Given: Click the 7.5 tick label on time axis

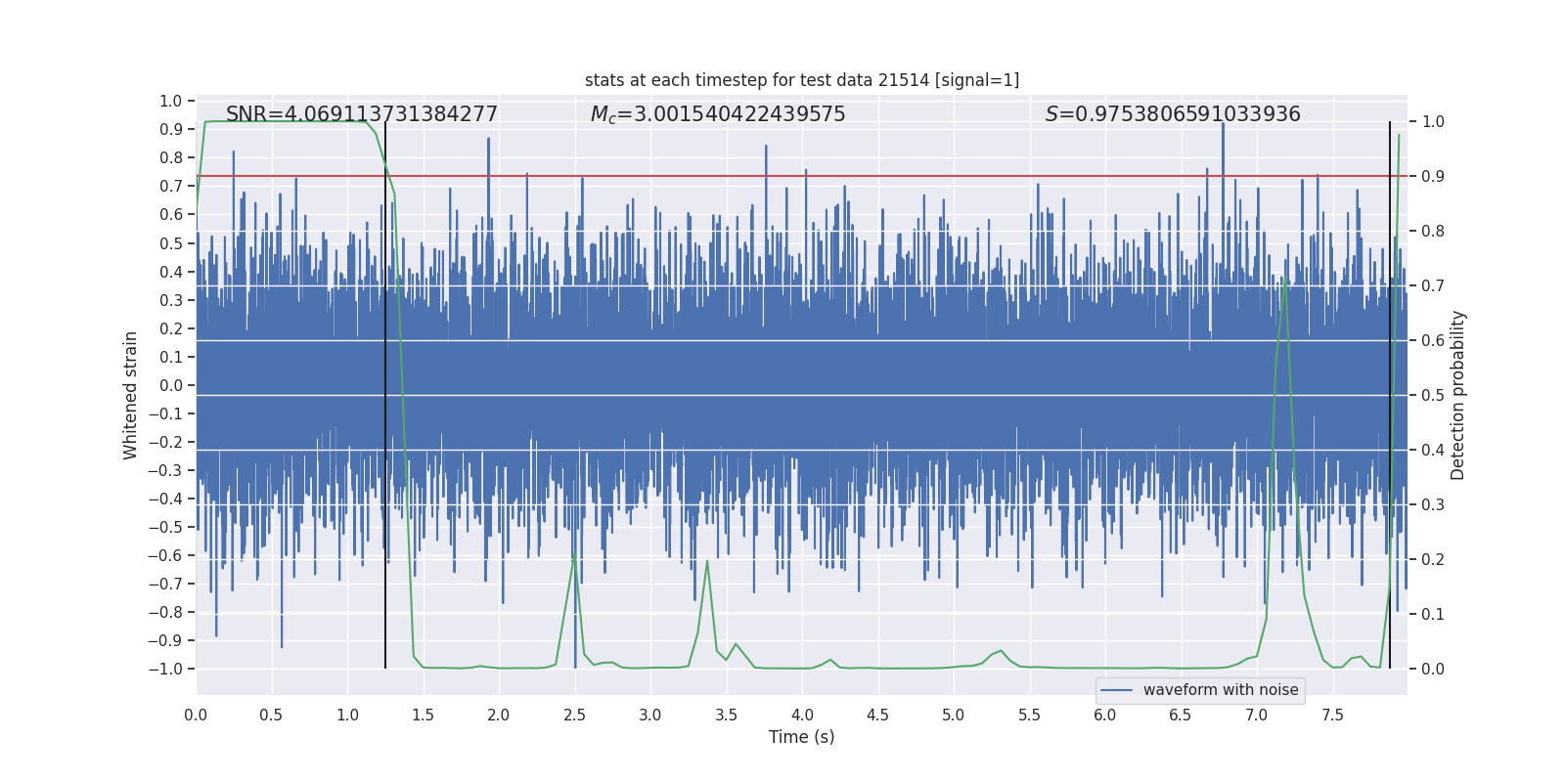Looking at the screenshot, I should pyautogui.click(x=1332, y=716).
